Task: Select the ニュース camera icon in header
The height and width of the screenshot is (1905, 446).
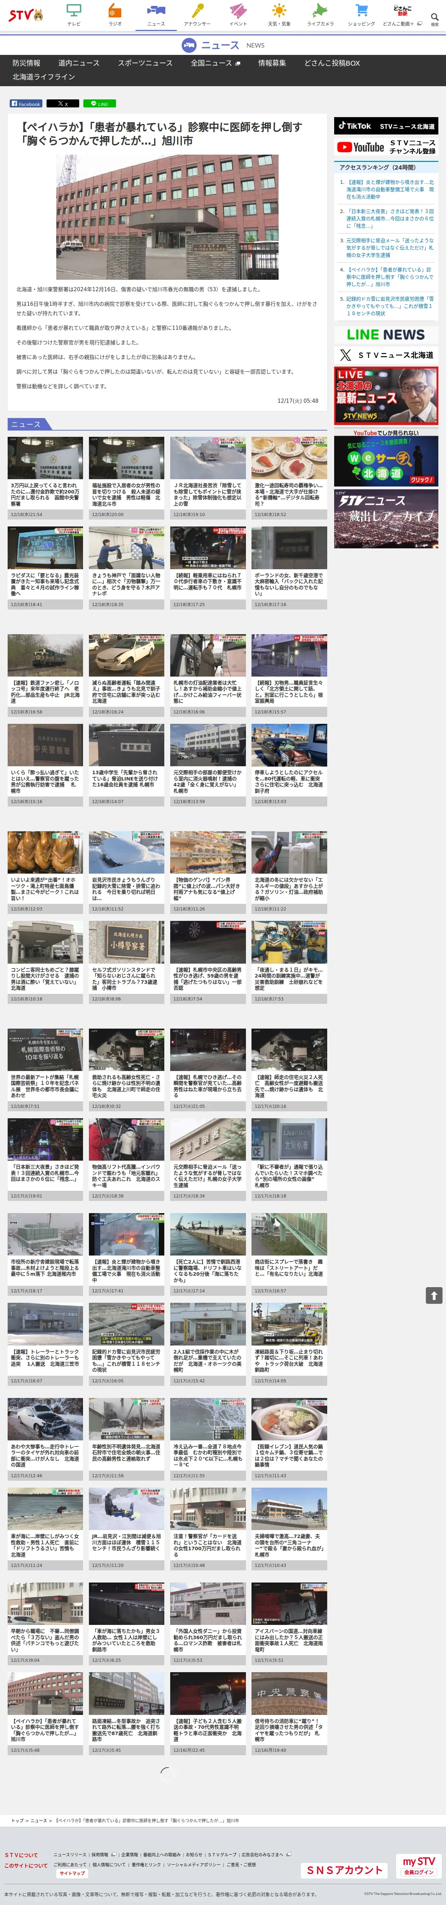Action: pyautogui.click(x=156, y=15)
